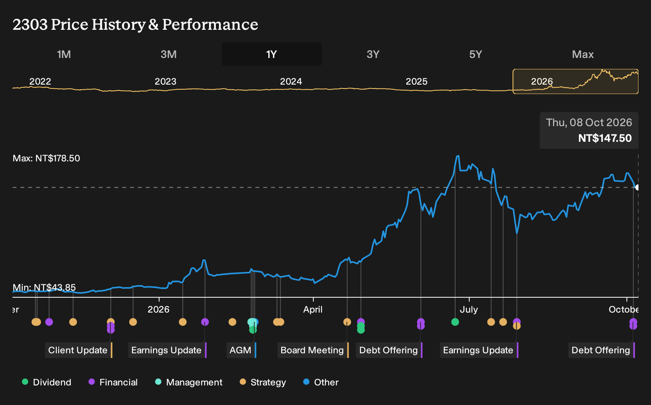651x405 pixels.
Task: Switch to the 3Y range tab
Action: pyautogui.click(x=373, y=54)
